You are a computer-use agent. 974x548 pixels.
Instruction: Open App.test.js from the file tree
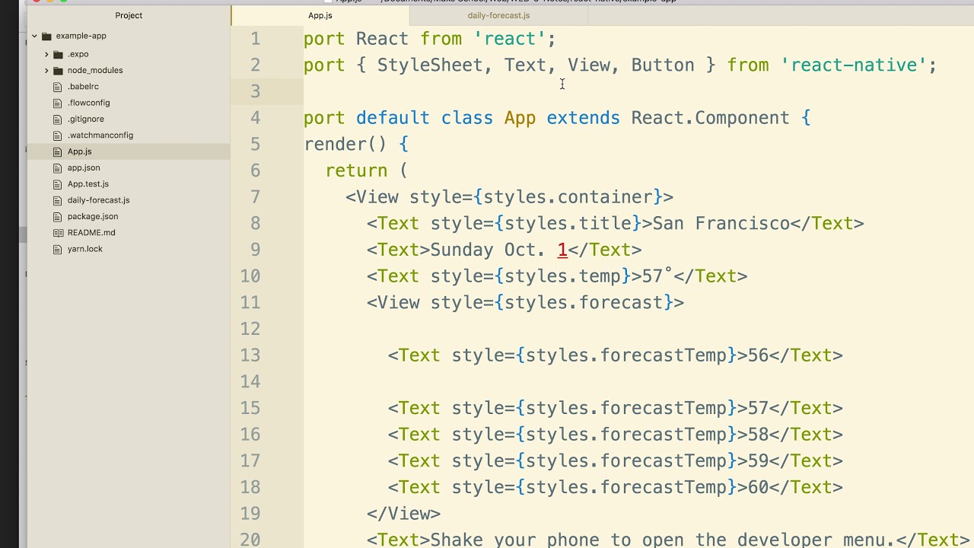click(88, 184)
